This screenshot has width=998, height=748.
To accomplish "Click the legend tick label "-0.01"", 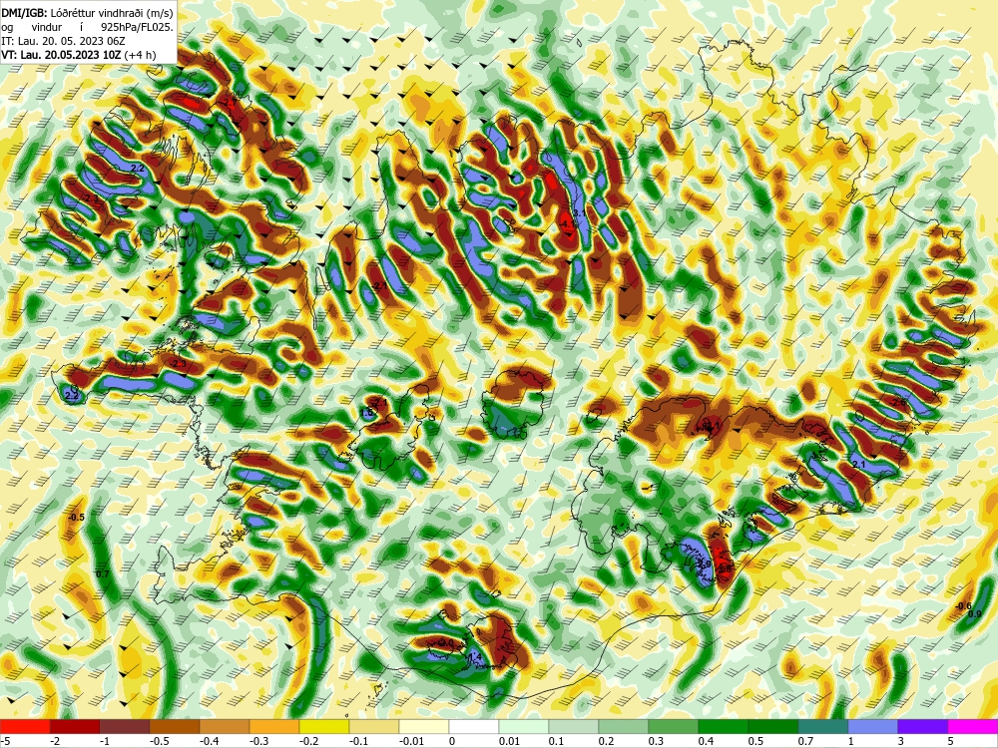I will point(411,741).
